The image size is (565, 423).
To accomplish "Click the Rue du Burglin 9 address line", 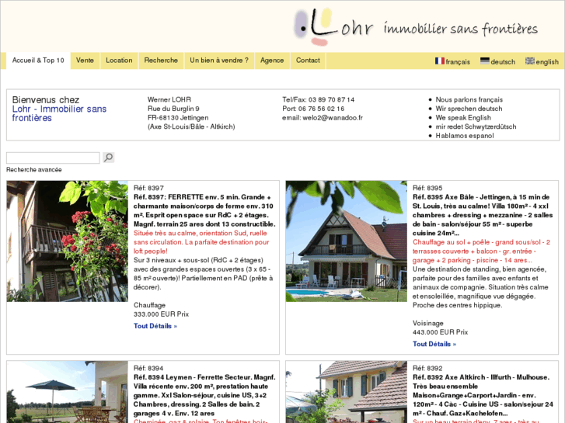I will [x=173, y=109].
